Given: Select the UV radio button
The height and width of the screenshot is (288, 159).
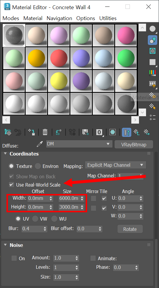Looking at the screenshot, I should (x=18, y=219).
